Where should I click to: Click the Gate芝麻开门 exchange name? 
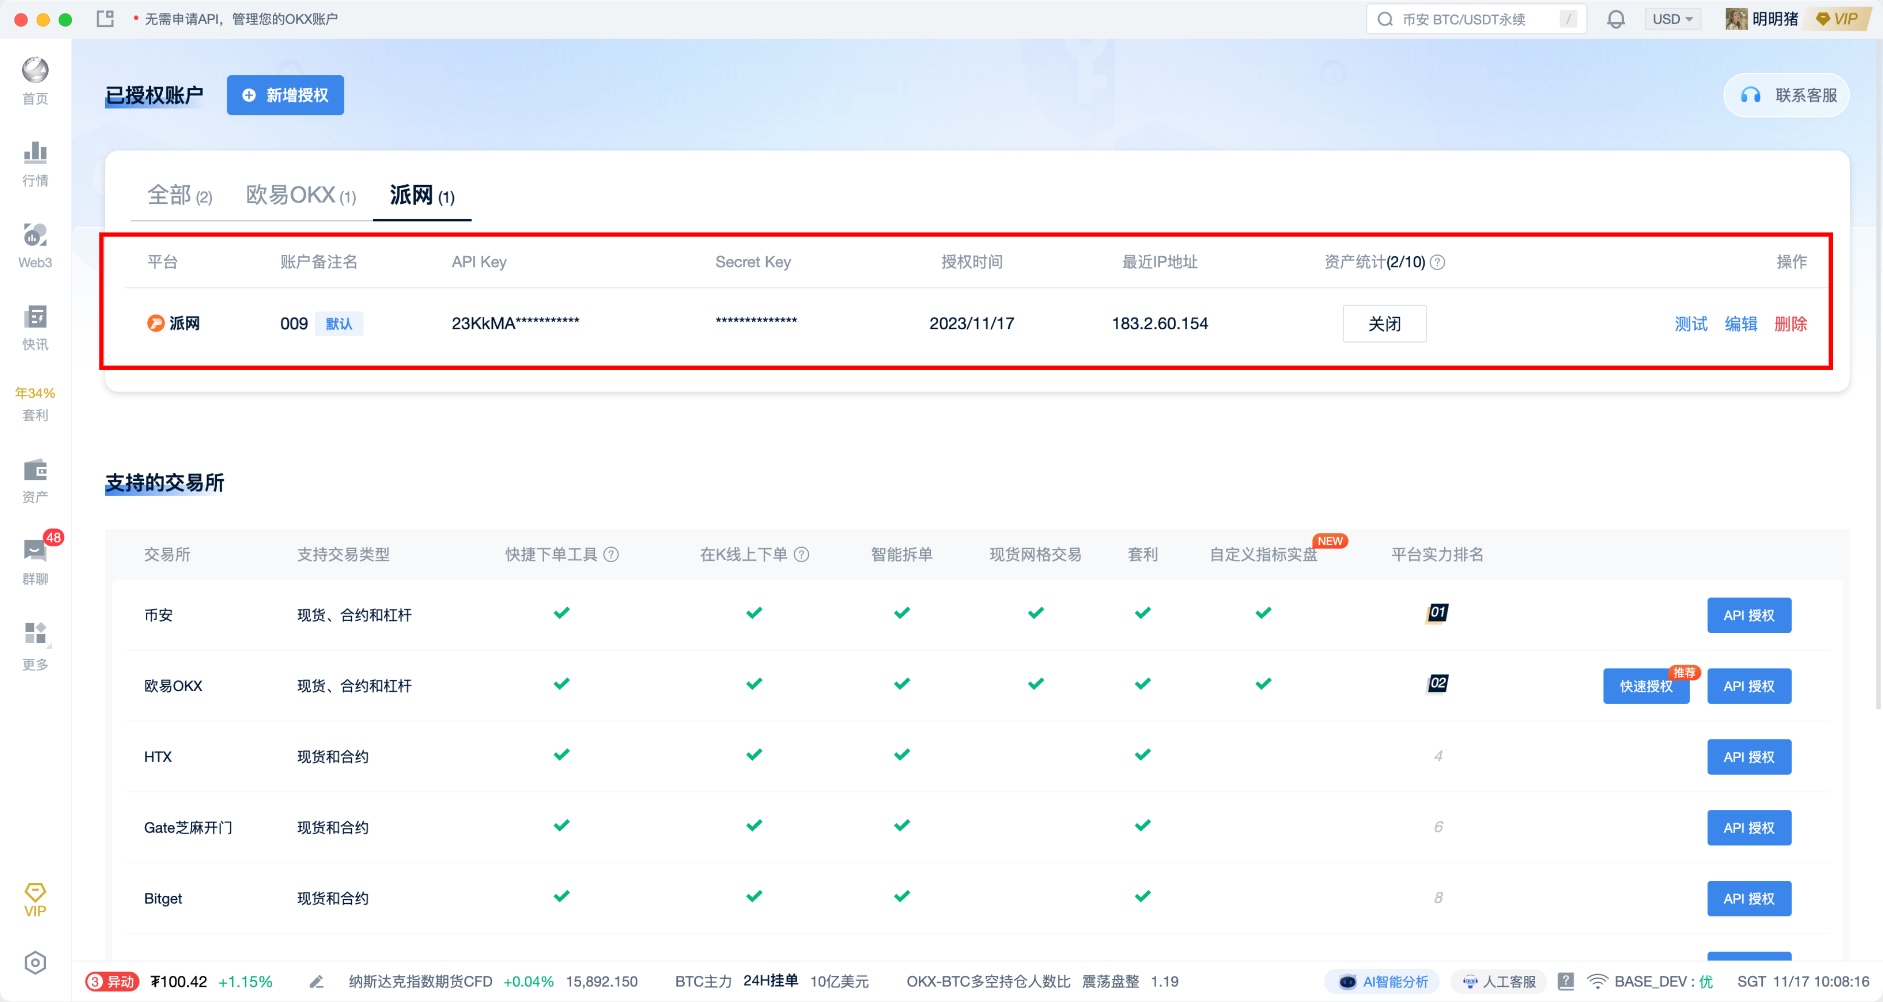(188, 828)
